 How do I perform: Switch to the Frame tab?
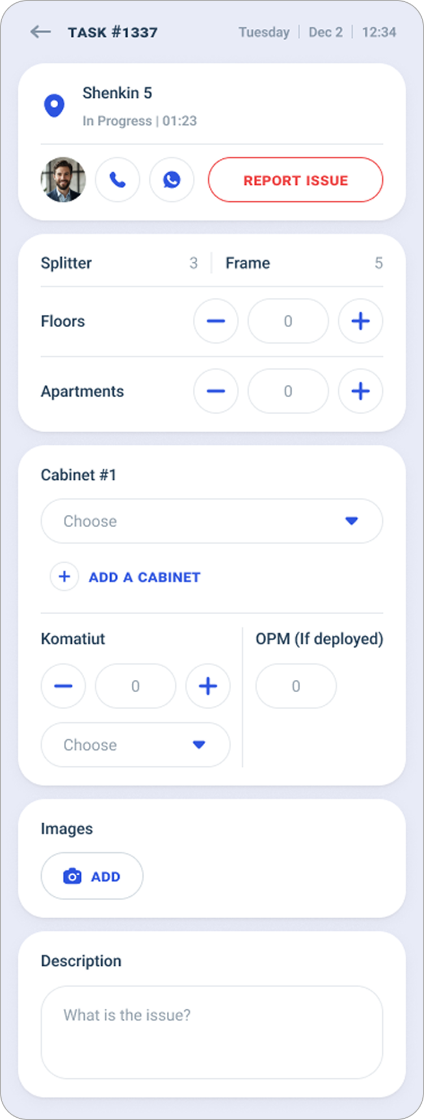248,263
